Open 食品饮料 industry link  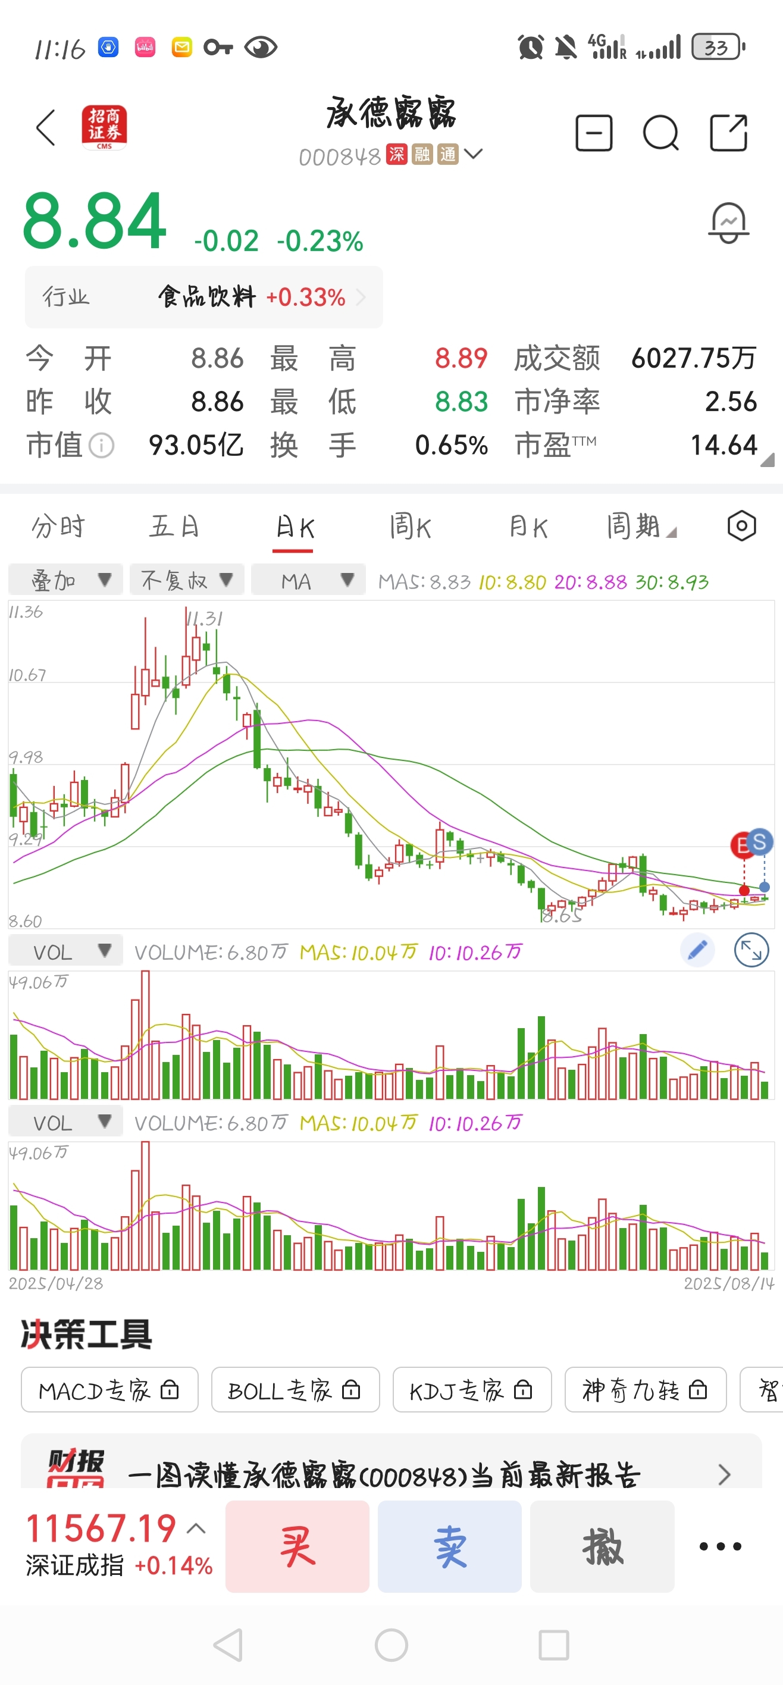204,297
